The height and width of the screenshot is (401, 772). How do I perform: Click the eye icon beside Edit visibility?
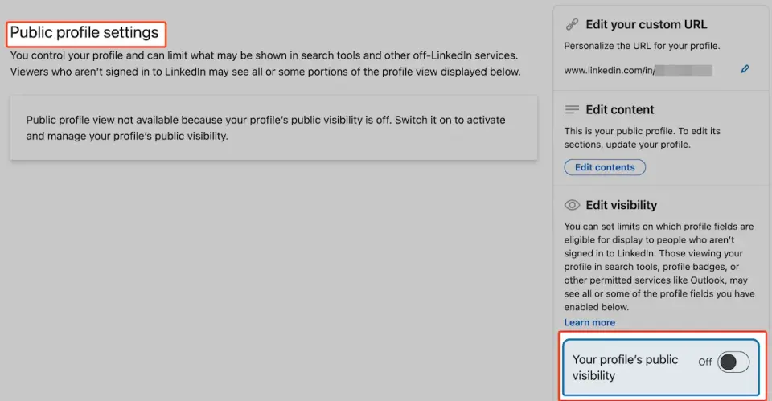coord(572,205)
